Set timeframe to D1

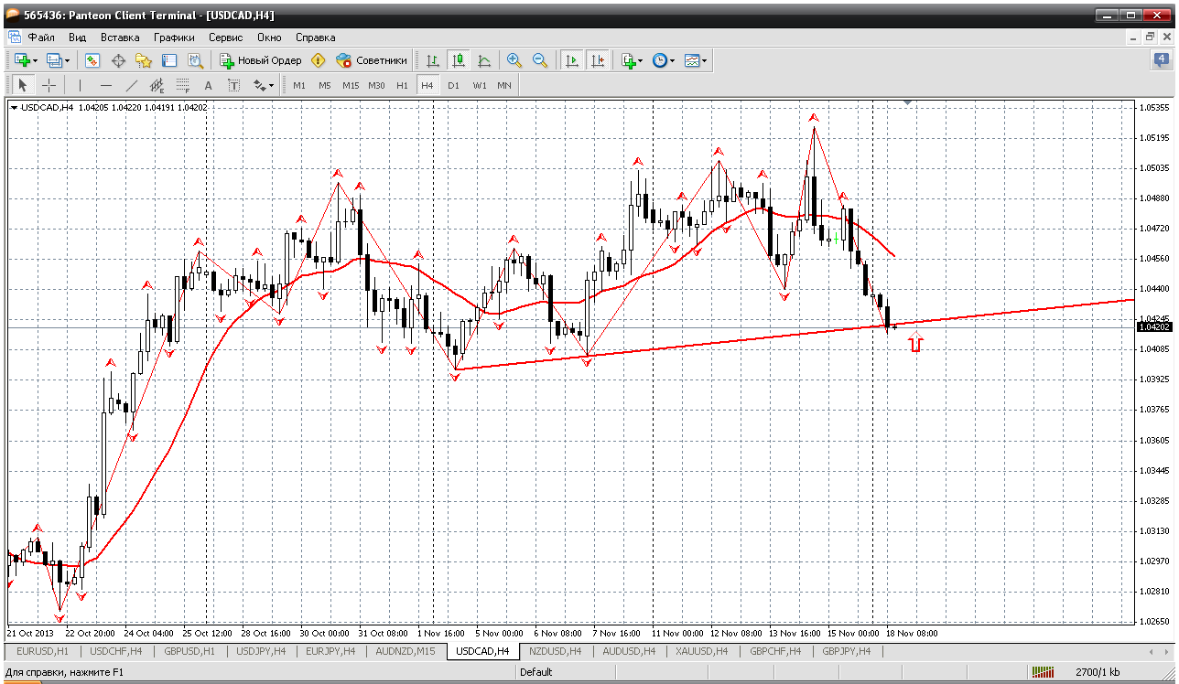point(453,85)
